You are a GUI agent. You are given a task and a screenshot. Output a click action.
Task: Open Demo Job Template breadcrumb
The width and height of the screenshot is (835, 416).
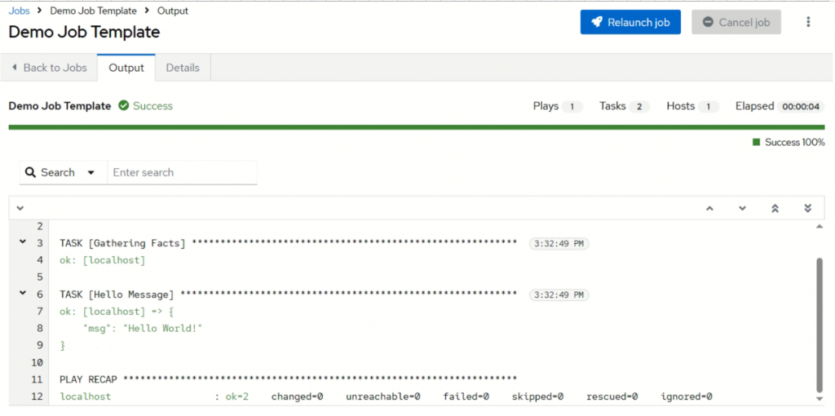(93, 11)
